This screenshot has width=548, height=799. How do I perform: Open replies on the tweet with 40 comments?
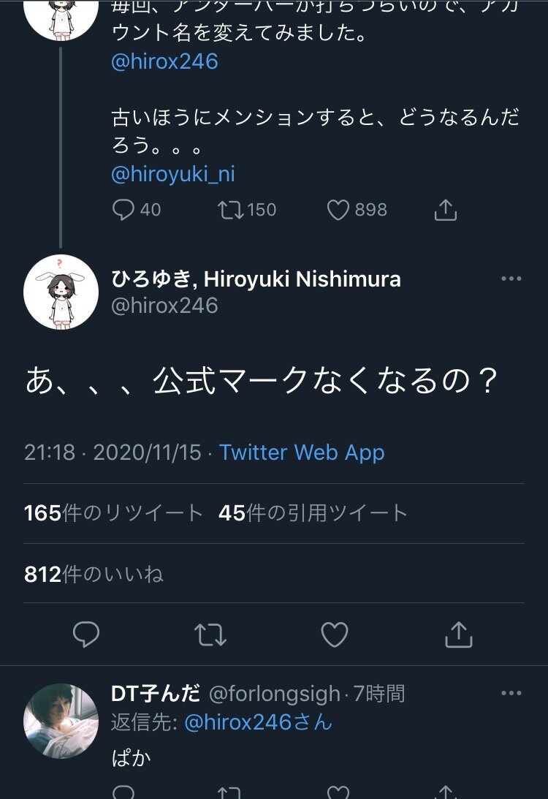(x=136, y=211)
